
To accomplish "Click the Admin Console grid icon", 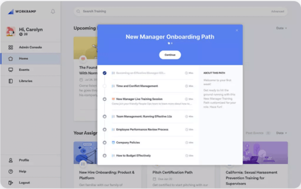I will [11, 47].
